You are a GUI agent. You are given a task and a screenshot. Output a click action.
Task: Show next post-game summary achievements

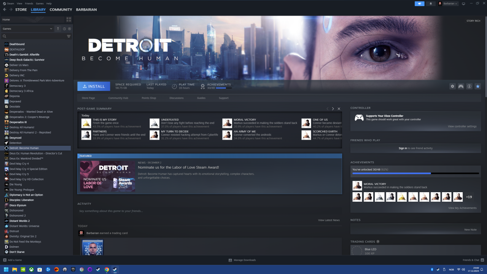pos(333,109)
